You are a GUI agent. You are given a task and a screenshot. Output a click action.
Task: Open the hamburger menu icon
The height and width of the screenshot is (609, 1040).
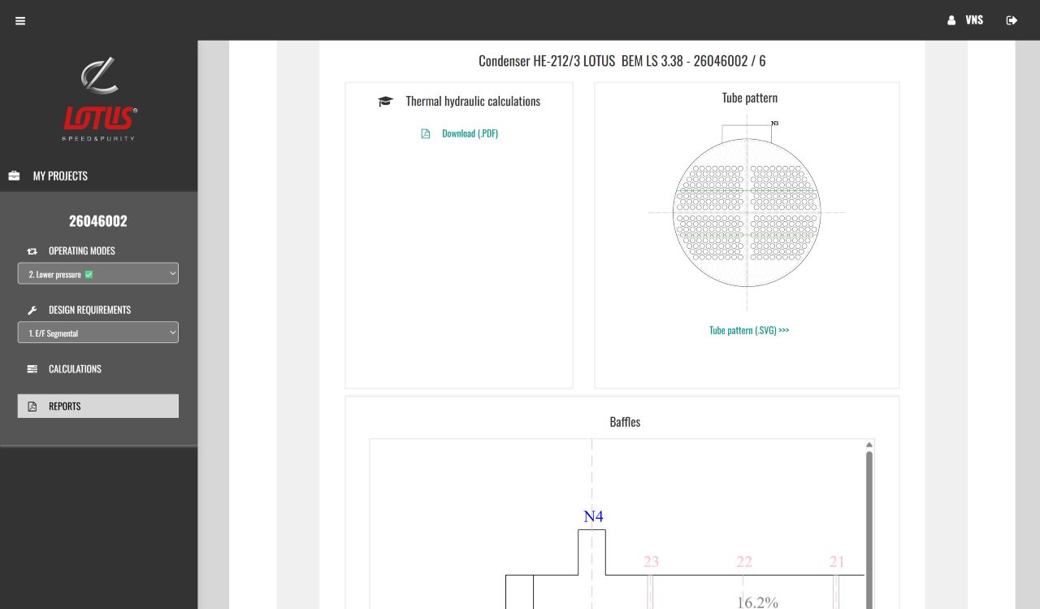tap(20, 21)
